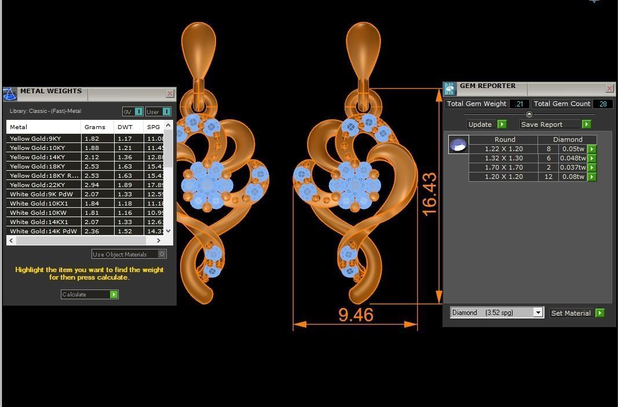Select the Yellow Gold:14KY row

pyautogui.click(x=85, y=157)
